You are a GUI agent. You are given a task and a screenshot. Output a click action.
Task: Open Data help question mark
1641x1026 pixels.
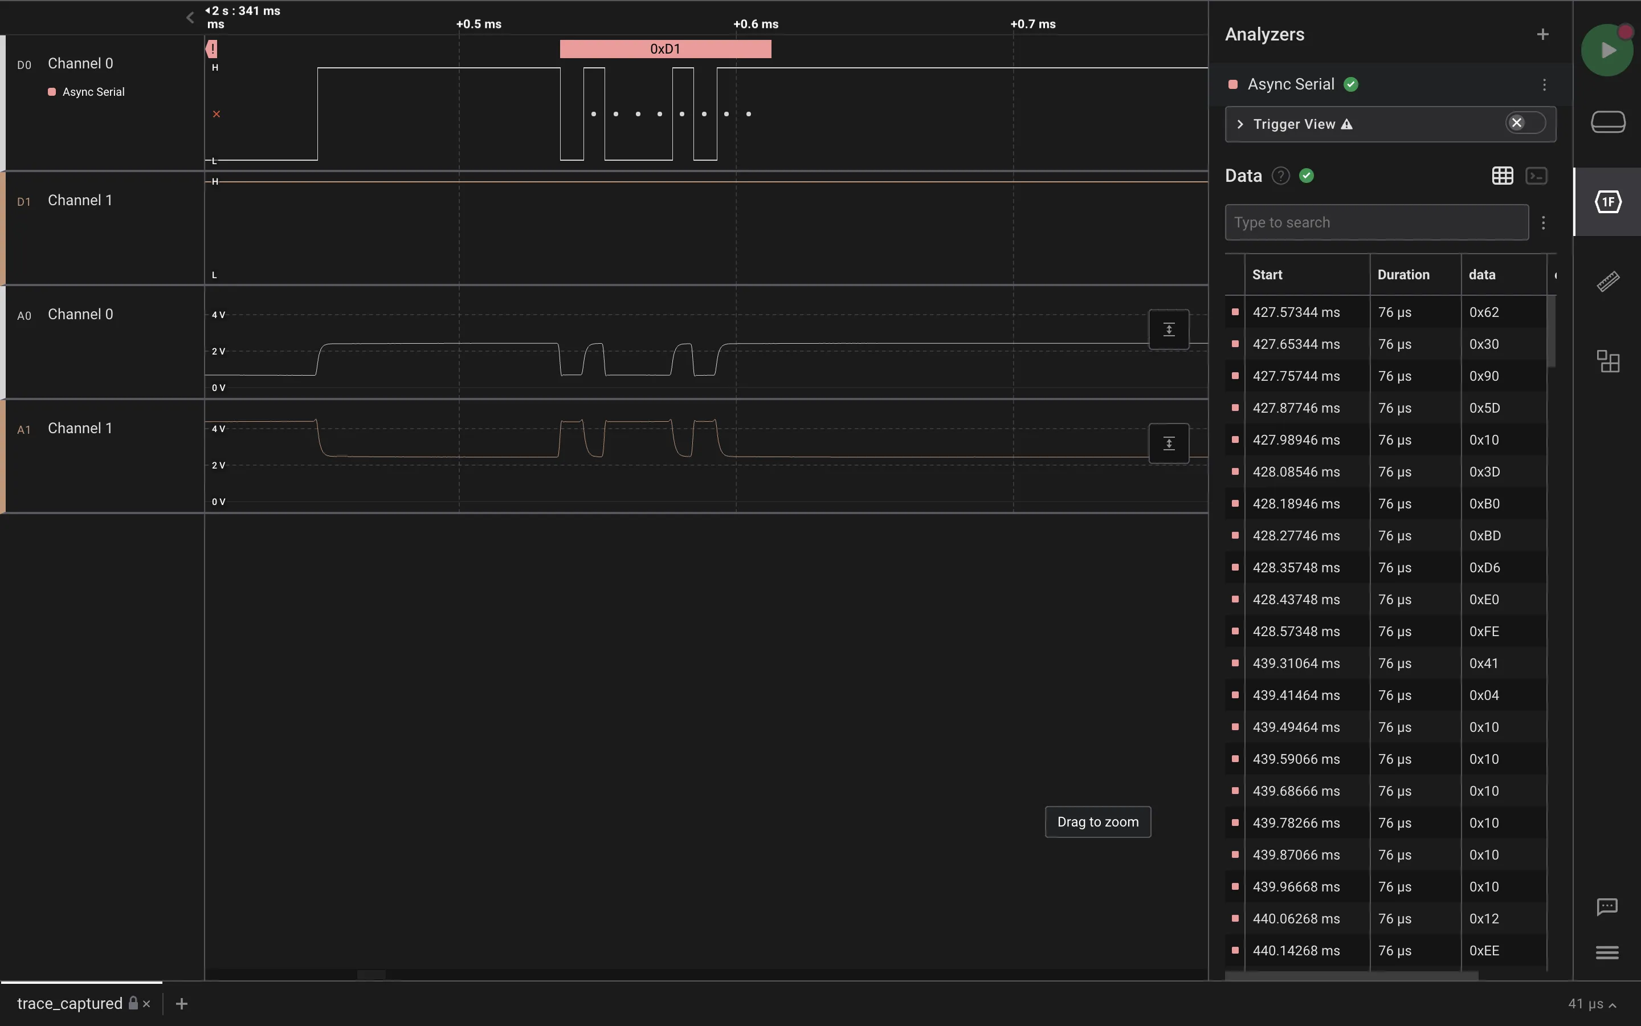click(1280, 176)
